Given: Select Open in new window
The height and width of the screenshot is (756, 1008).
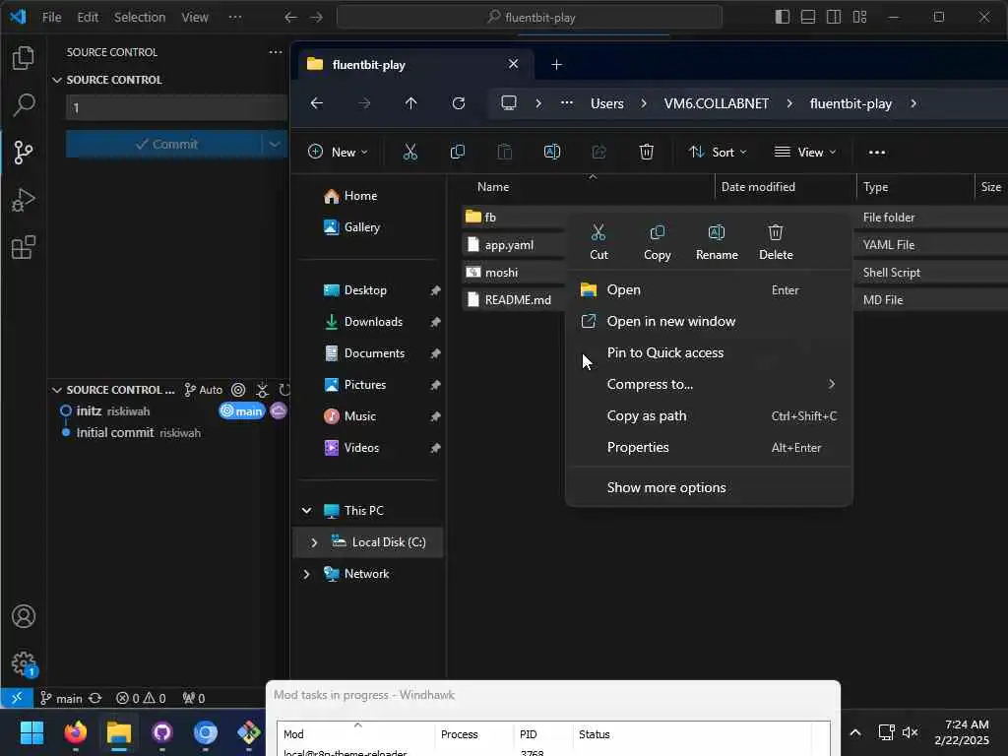Looking at the screenshot, I should (709, 322).
